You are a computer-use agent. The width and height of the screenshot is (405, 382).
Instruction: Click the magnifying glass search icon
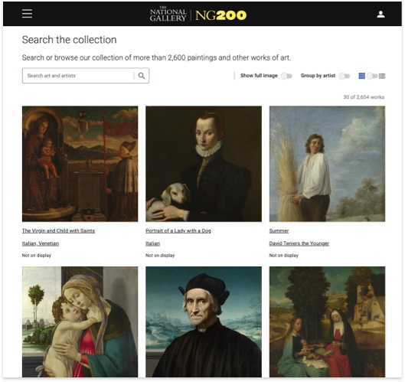pos(142,76)
